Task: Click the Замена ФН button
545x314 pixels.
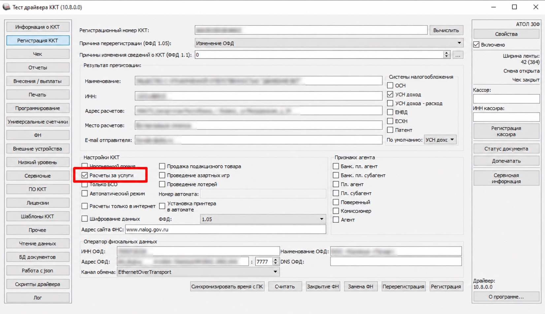Action: (x=361, y=287)
